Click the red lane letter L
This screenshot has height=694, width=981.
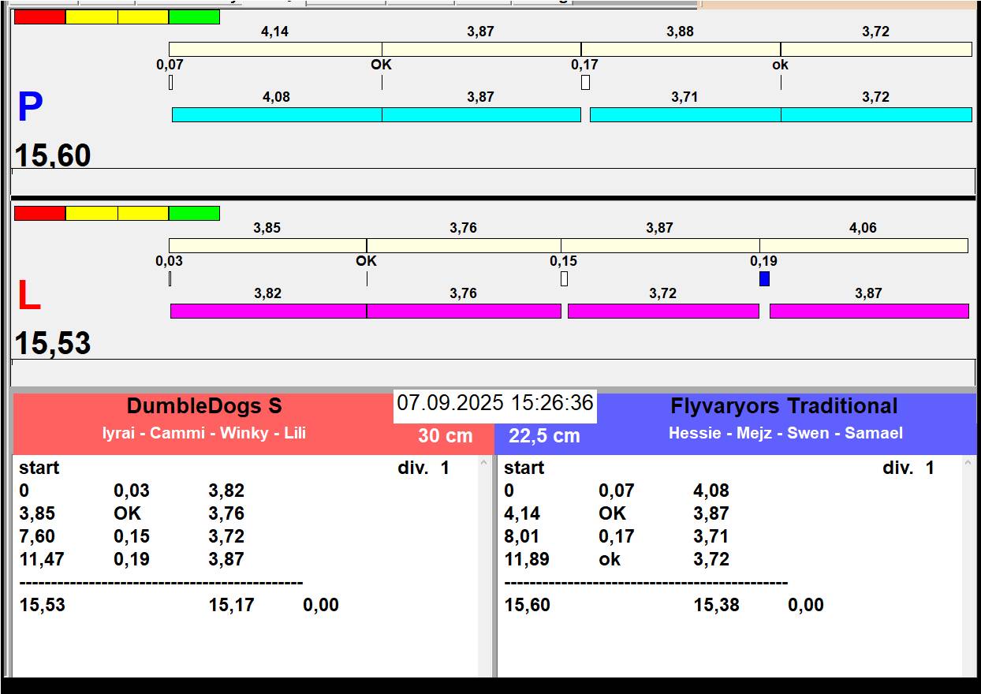point(29,297)
